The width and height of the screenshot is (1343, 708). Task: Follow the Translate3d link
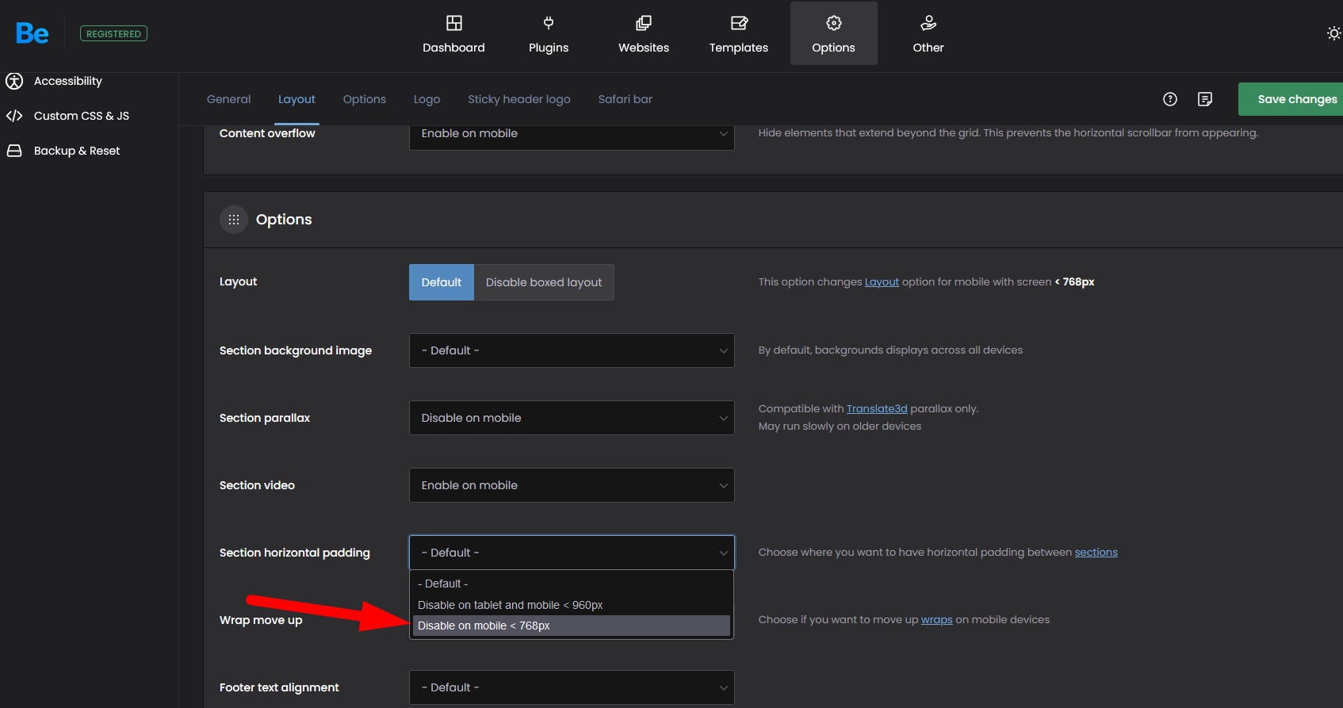(877, 409)
